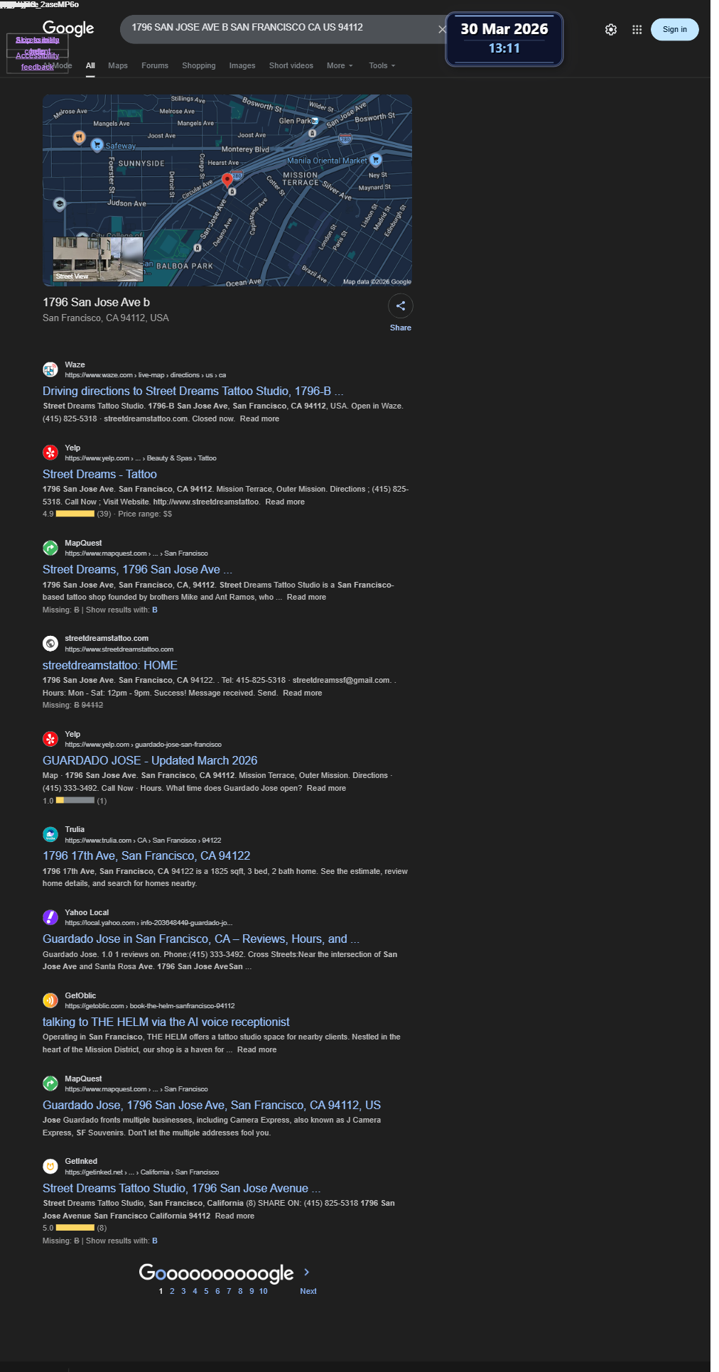Open Google settings gear icon
This screenshot has width=719, height=1372.
(x=611, y=30)
